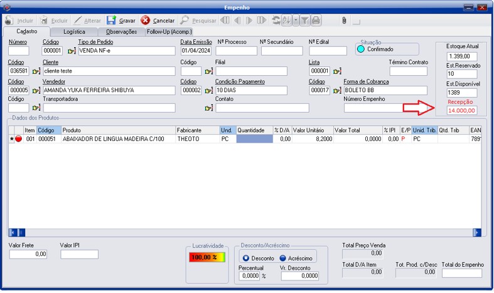Open lookup for Condição Pagamento code
494x293 pixels.
pos(208,90)
